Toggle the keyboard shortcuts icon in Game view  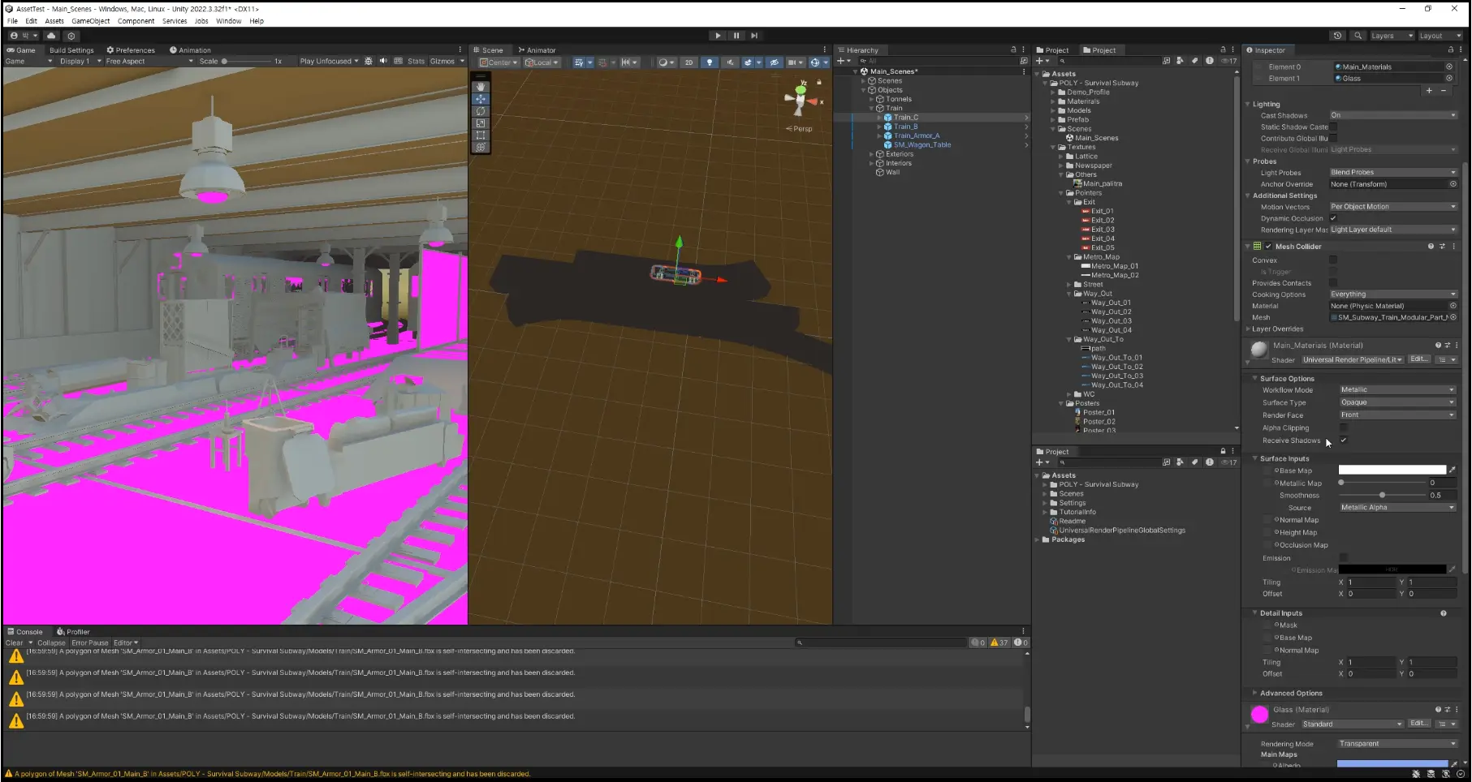tap(398, 61)
